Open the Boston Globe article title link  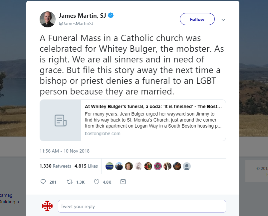point(153,107)
